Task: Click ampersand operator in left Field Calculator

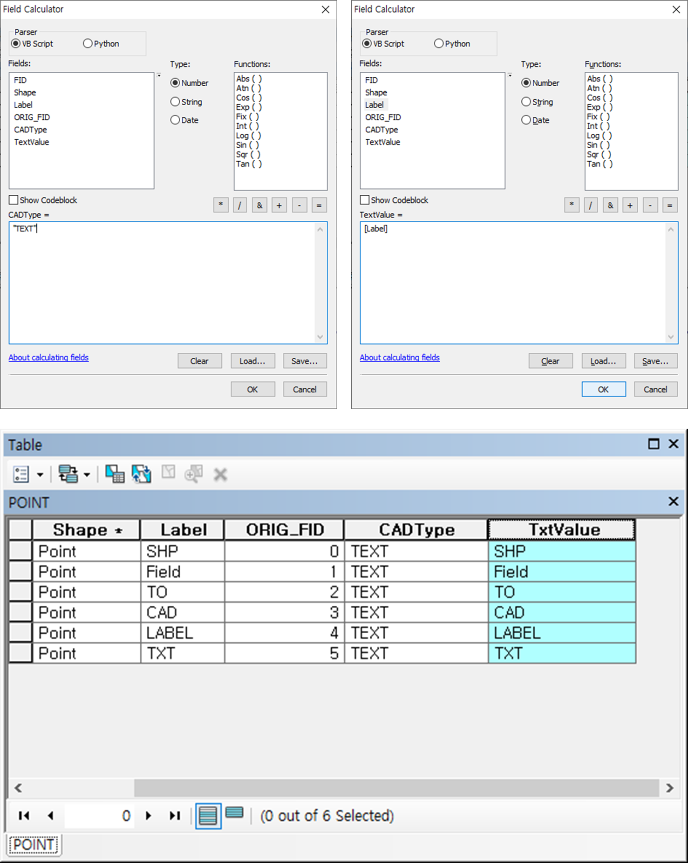Action: [x=259, y=205]
